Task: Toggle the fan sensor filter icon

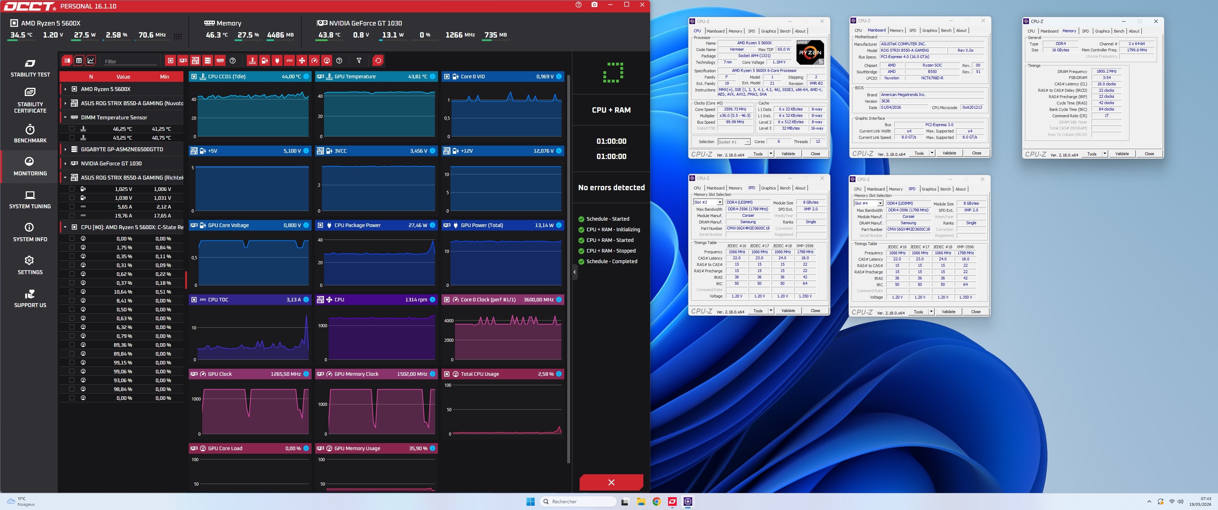Action: pyautogui.click(x=302, y=61)
